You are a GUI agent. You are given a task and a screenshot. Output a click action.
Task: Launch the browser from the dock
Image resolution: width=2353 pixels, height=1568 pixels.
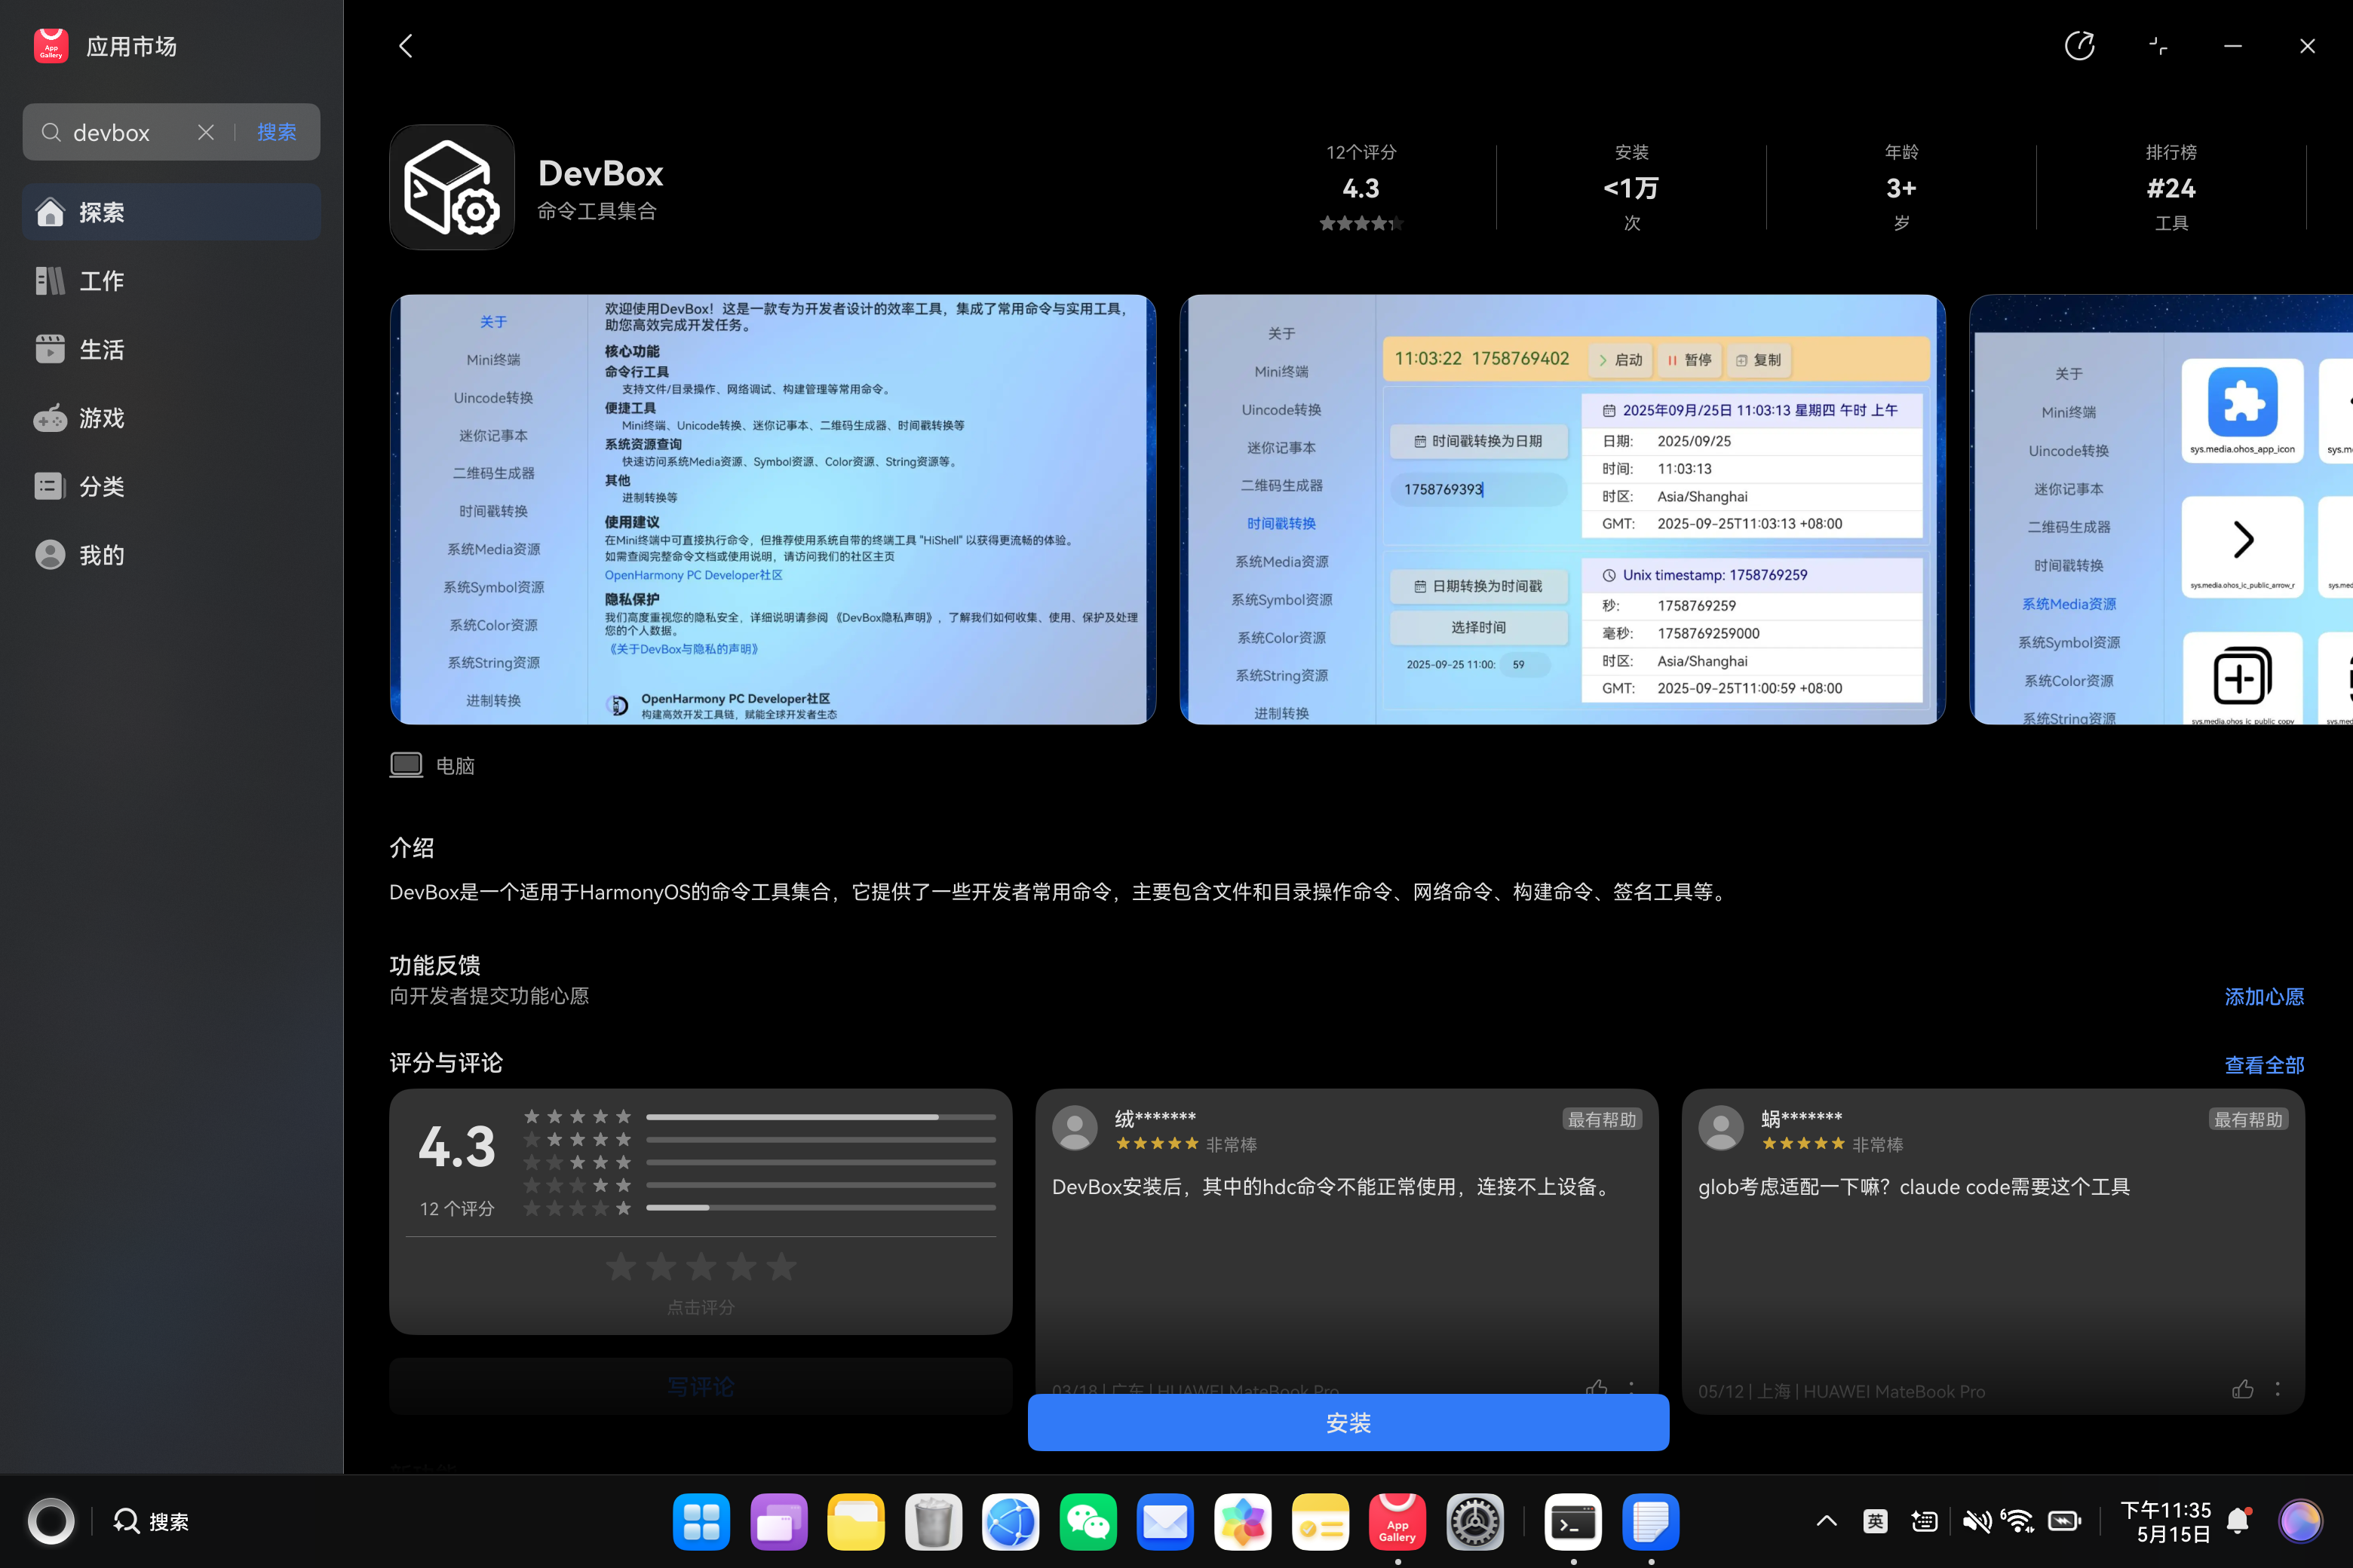point(1011,1522)
